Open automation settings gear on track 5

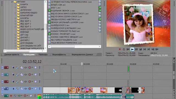(x=29, y=68)
